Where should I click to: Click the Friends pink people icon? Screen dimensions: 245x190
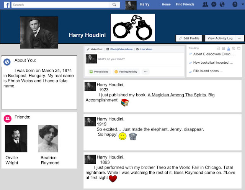(8, 119)
